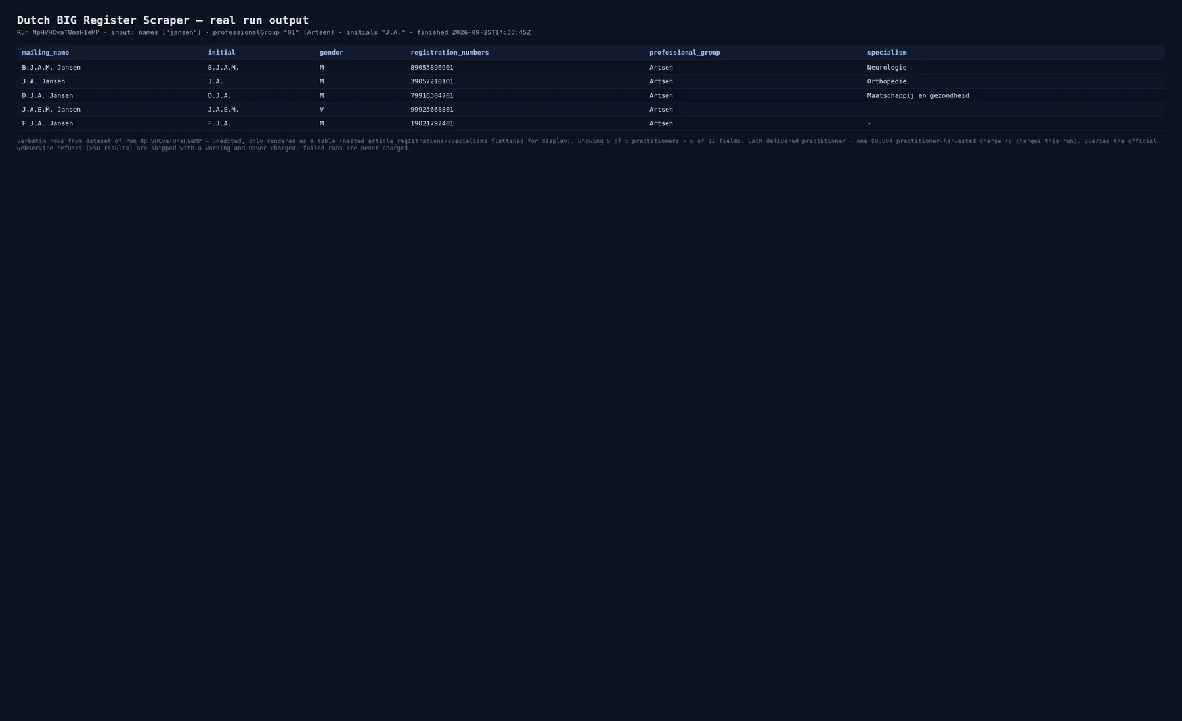Click the verbatim rows footnote text

coord(586,144)
